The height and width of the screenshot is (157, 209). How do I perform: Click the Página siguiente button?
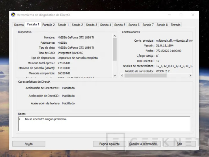(x=109, y=144)
